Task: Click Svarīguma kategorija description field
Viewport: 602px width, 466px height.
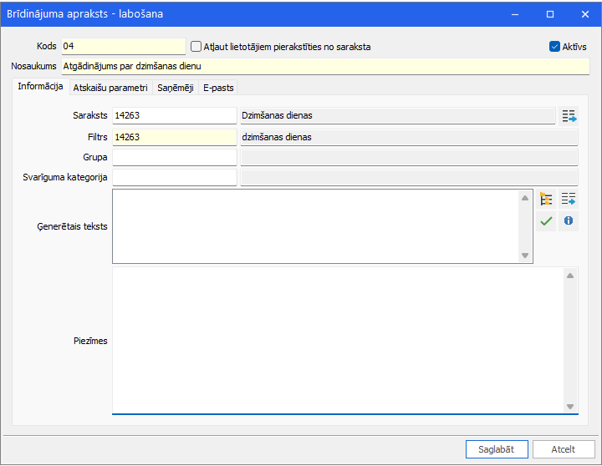Action: [x=409, y=178]
